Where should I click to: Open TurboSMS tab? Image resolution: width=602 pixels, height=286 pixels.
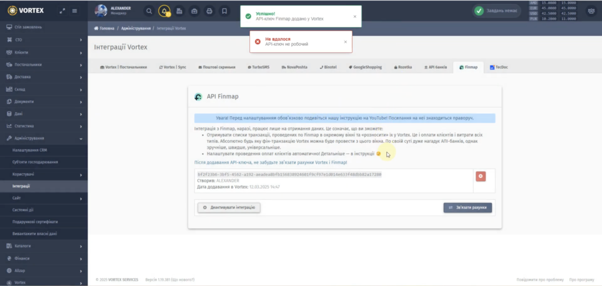click(259, 67)
